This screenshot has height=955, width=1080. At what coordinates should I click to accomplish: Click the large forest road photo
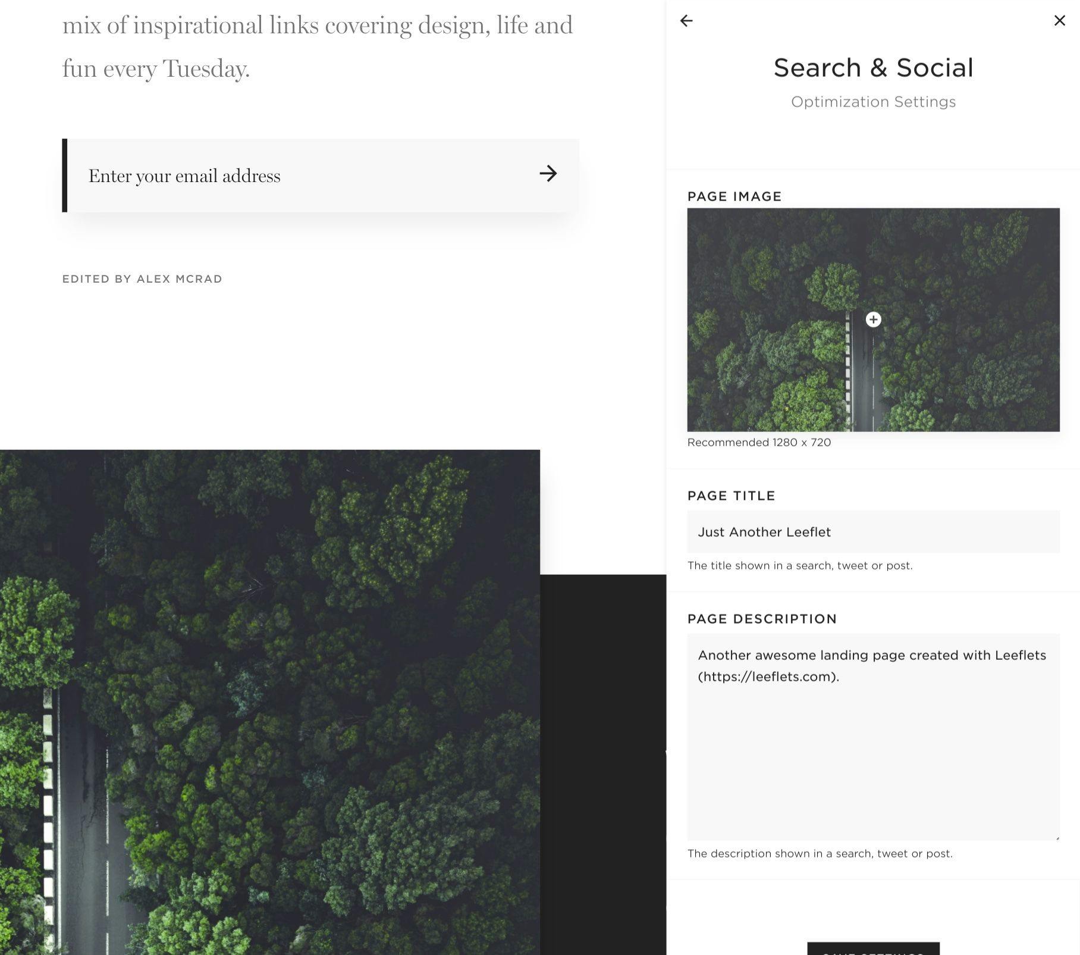(270, 702)
